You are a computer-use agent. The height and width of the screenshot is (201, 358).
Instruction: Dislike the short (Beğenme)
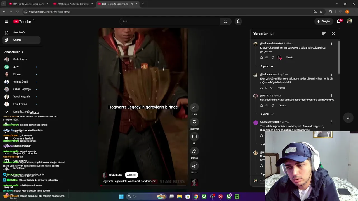(194, 122)
